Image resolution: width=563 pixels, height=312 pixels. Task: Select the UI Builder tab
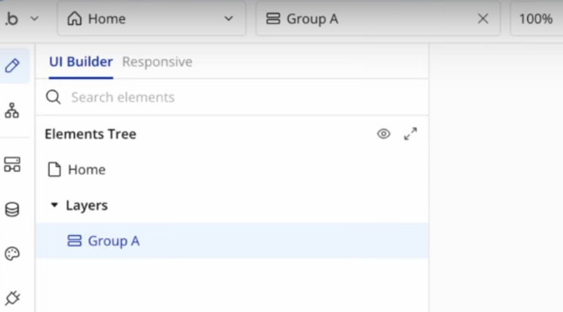(x=81, y=62)
